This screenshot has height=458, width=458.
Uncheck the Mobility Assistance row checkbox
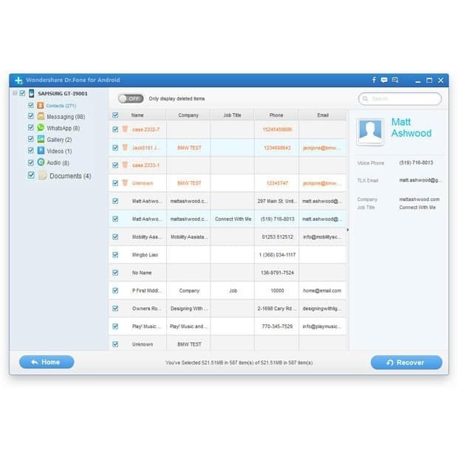click(x=115, y=236)
